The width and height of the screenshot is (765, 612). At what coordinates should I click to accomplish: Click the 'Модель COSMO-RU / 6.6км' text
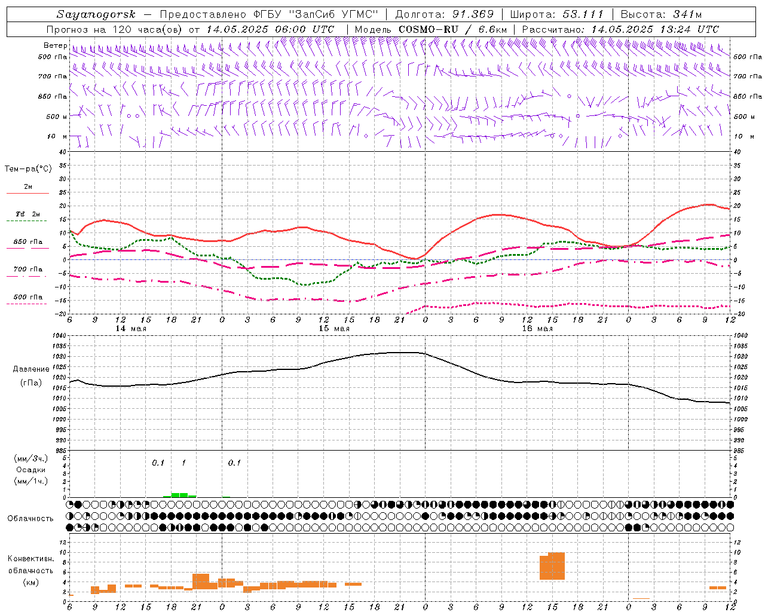click(431, 29)
